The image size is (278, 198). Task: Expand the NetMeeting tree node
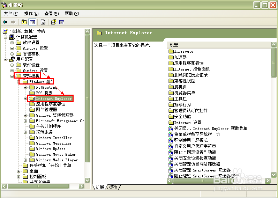click(25, 87)
